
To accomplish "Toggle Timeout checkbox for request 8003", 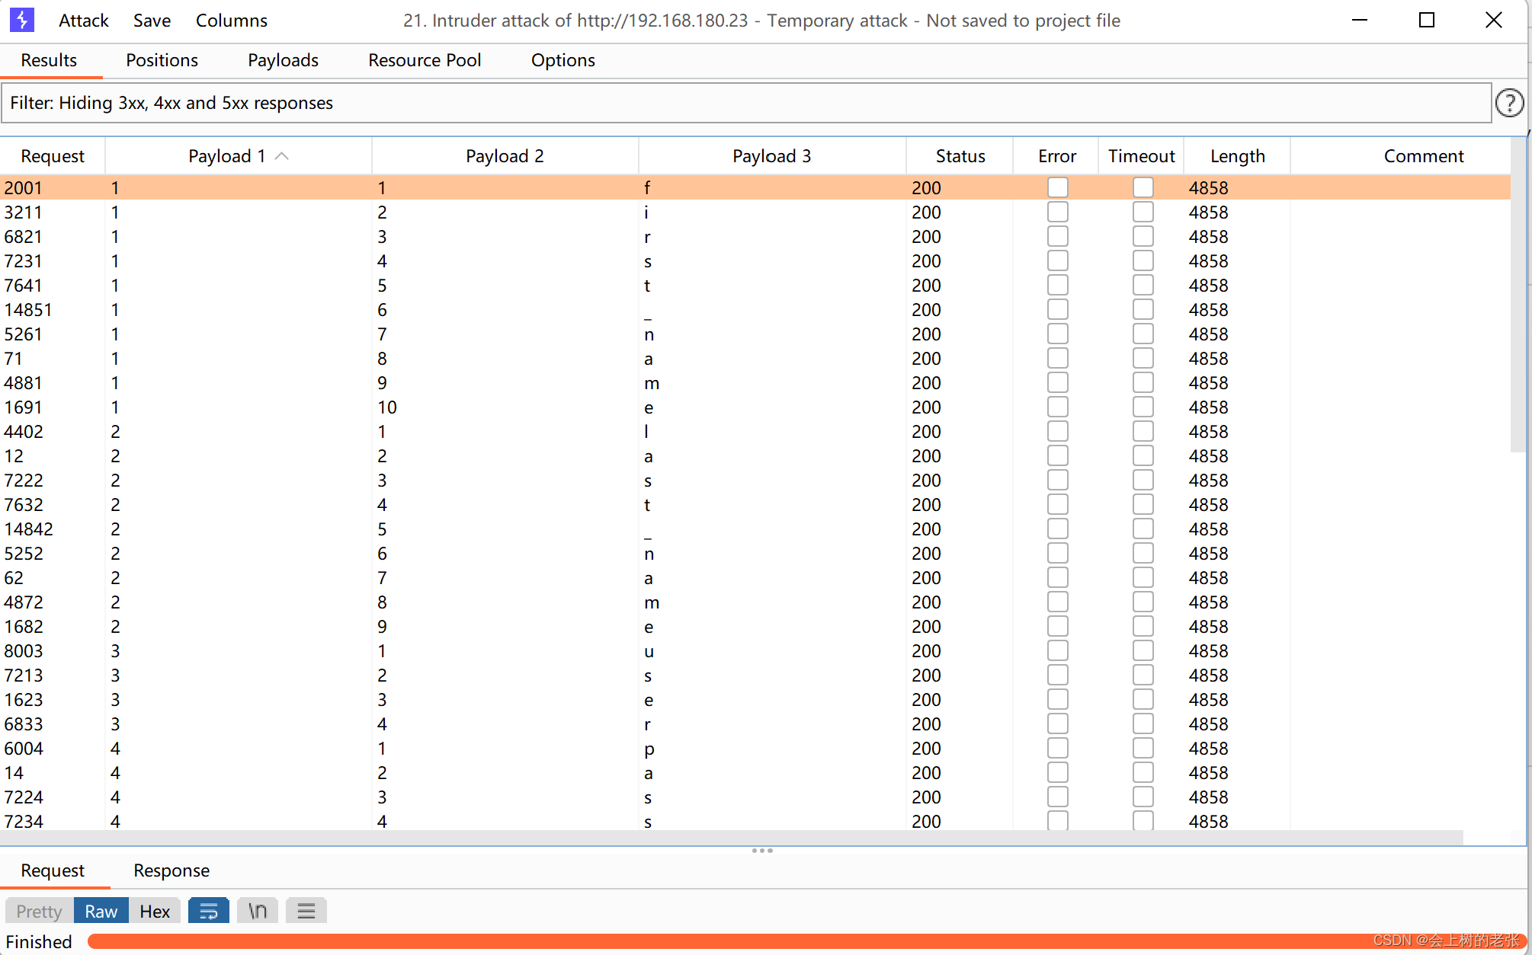I will click(1143, 650).
